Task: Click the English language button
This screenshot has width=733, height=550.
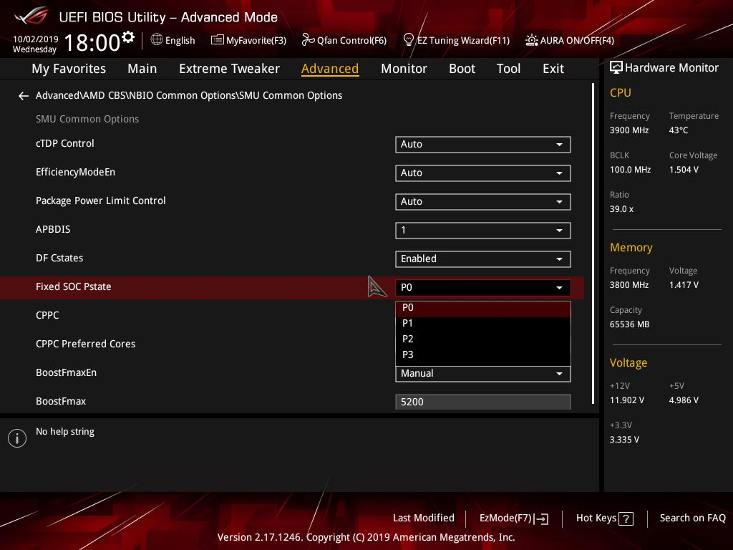Action: point(173,40)
